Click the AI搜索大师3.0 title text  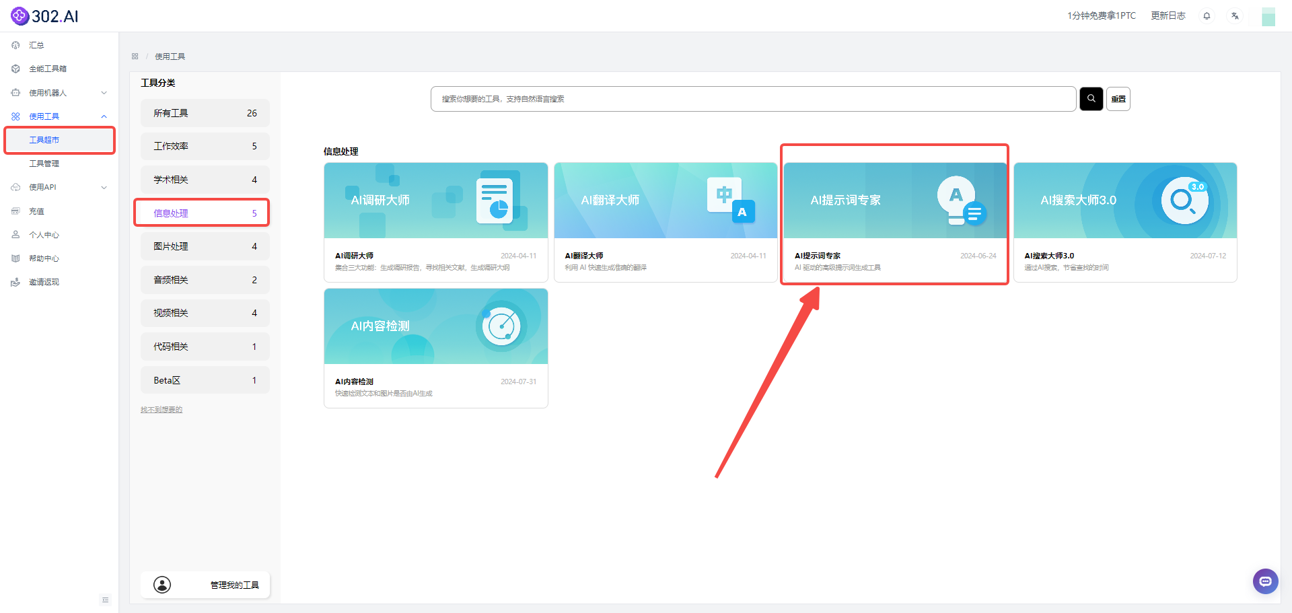(1049, 256)
